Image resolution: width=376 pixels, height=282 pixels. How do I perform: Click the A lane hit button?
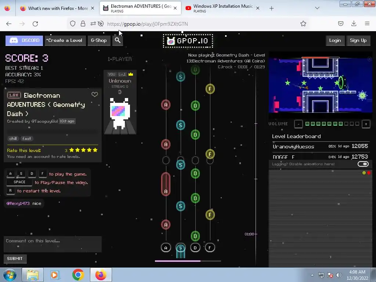(166, 248)
